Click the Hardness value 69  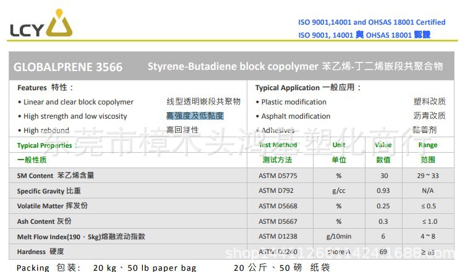click(x=383, y=252)
